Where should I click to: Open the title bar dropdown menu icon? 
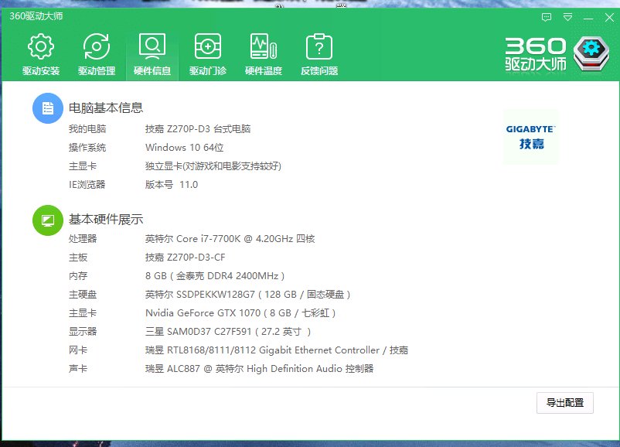tap(567, 17)
